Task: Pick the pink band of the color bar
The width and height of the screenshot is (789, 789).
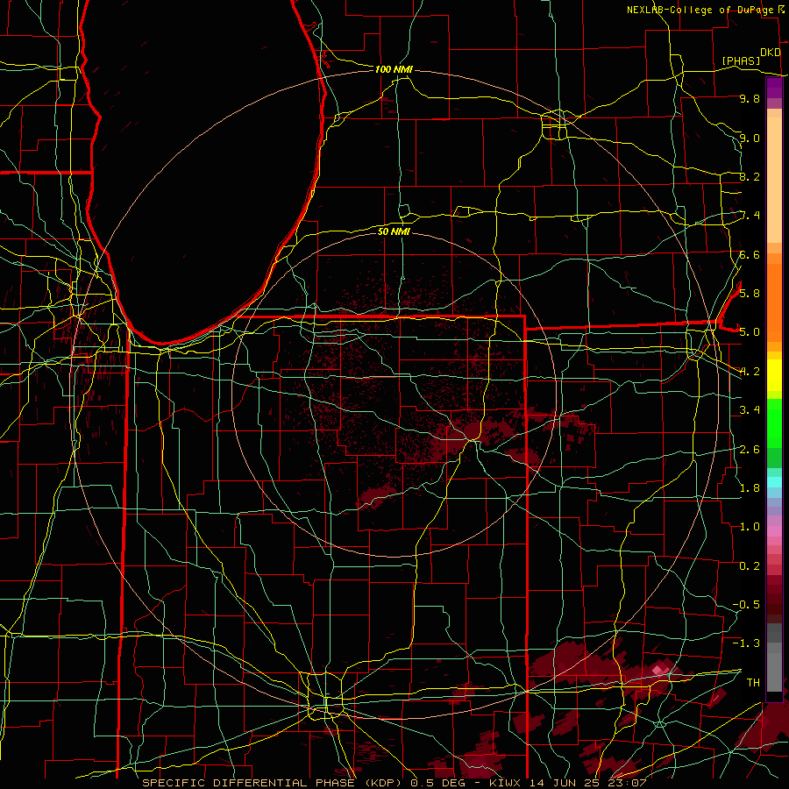Action: click(x=774, y=531)
